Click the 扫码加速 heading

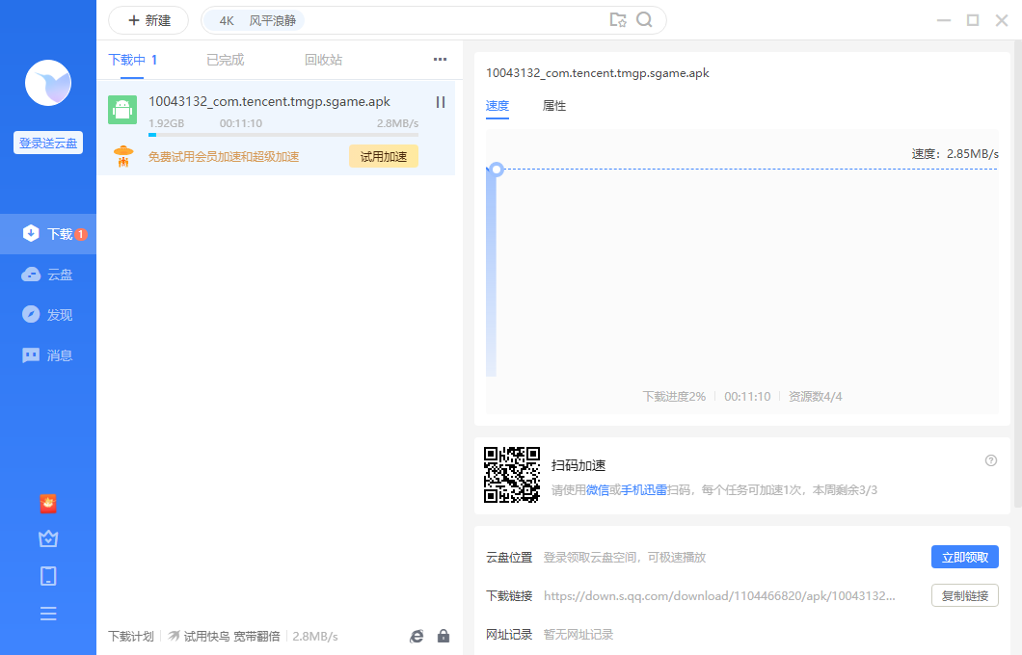578,465
